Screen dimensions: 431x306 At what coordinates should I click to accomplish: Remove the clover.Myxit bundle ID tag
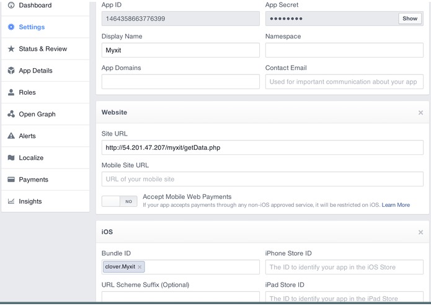[140, 267]
